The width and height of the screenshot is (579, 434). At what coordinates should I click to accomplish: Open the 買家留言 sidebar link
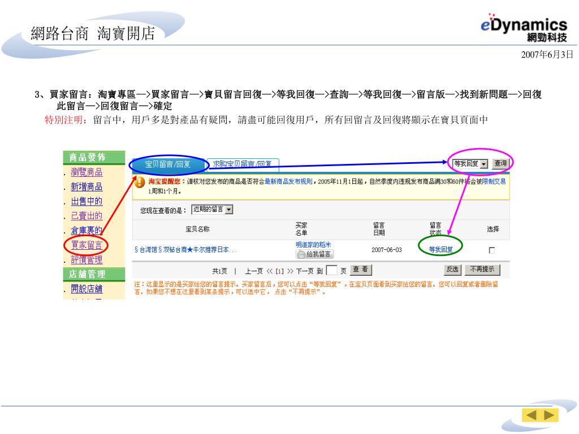(87, 245)
